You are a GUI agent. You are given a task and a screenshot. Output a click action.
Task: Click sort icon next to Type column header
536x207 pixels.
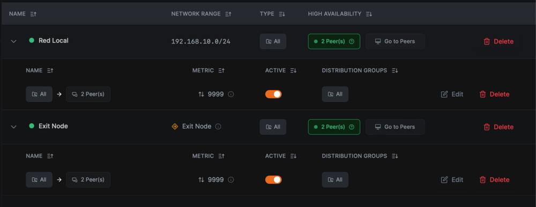[282, 14]
